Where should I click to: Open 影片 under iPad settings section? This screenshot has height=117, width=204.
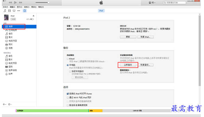pyautogui.click(x=11, y=37)
